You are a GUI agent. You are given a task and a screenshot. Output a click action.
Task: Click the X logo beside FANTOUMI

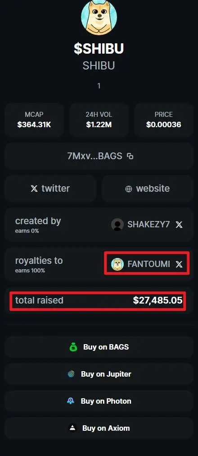[179, 264]
